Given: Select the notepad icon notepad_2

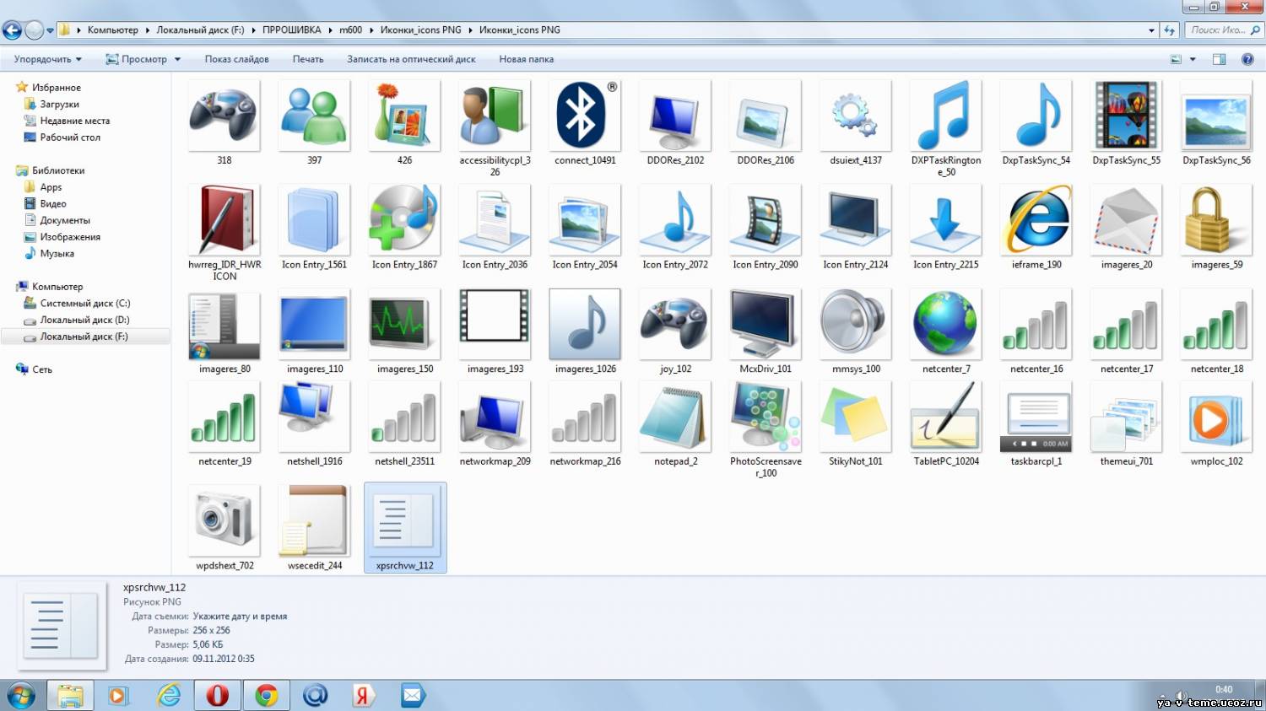Looking at the screenshot, I should click(675, 417).
